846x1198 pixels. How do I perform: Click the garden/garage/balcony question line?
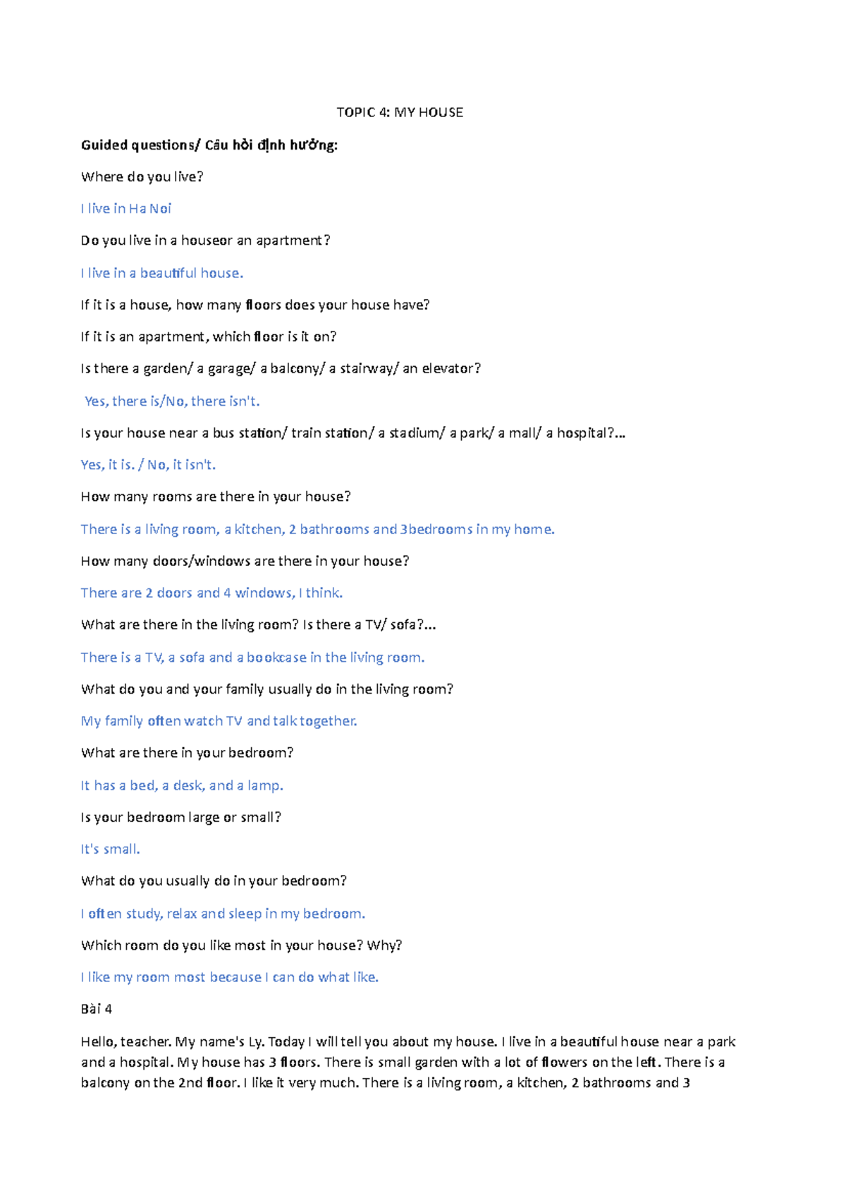281,368
